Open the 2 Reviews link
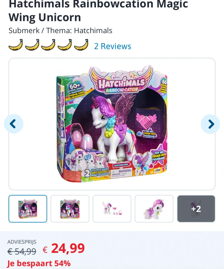The width and height of the screenshot is (224, 269). point(113,46)
